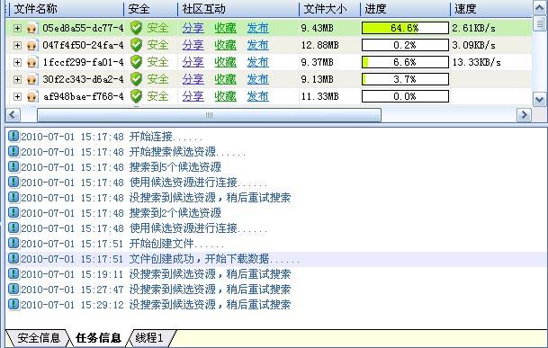Viewport: 548px width, 348px height.
Task: Expand the 1fccf299-fa01-4 download row
Action: (x=17, y=62)
